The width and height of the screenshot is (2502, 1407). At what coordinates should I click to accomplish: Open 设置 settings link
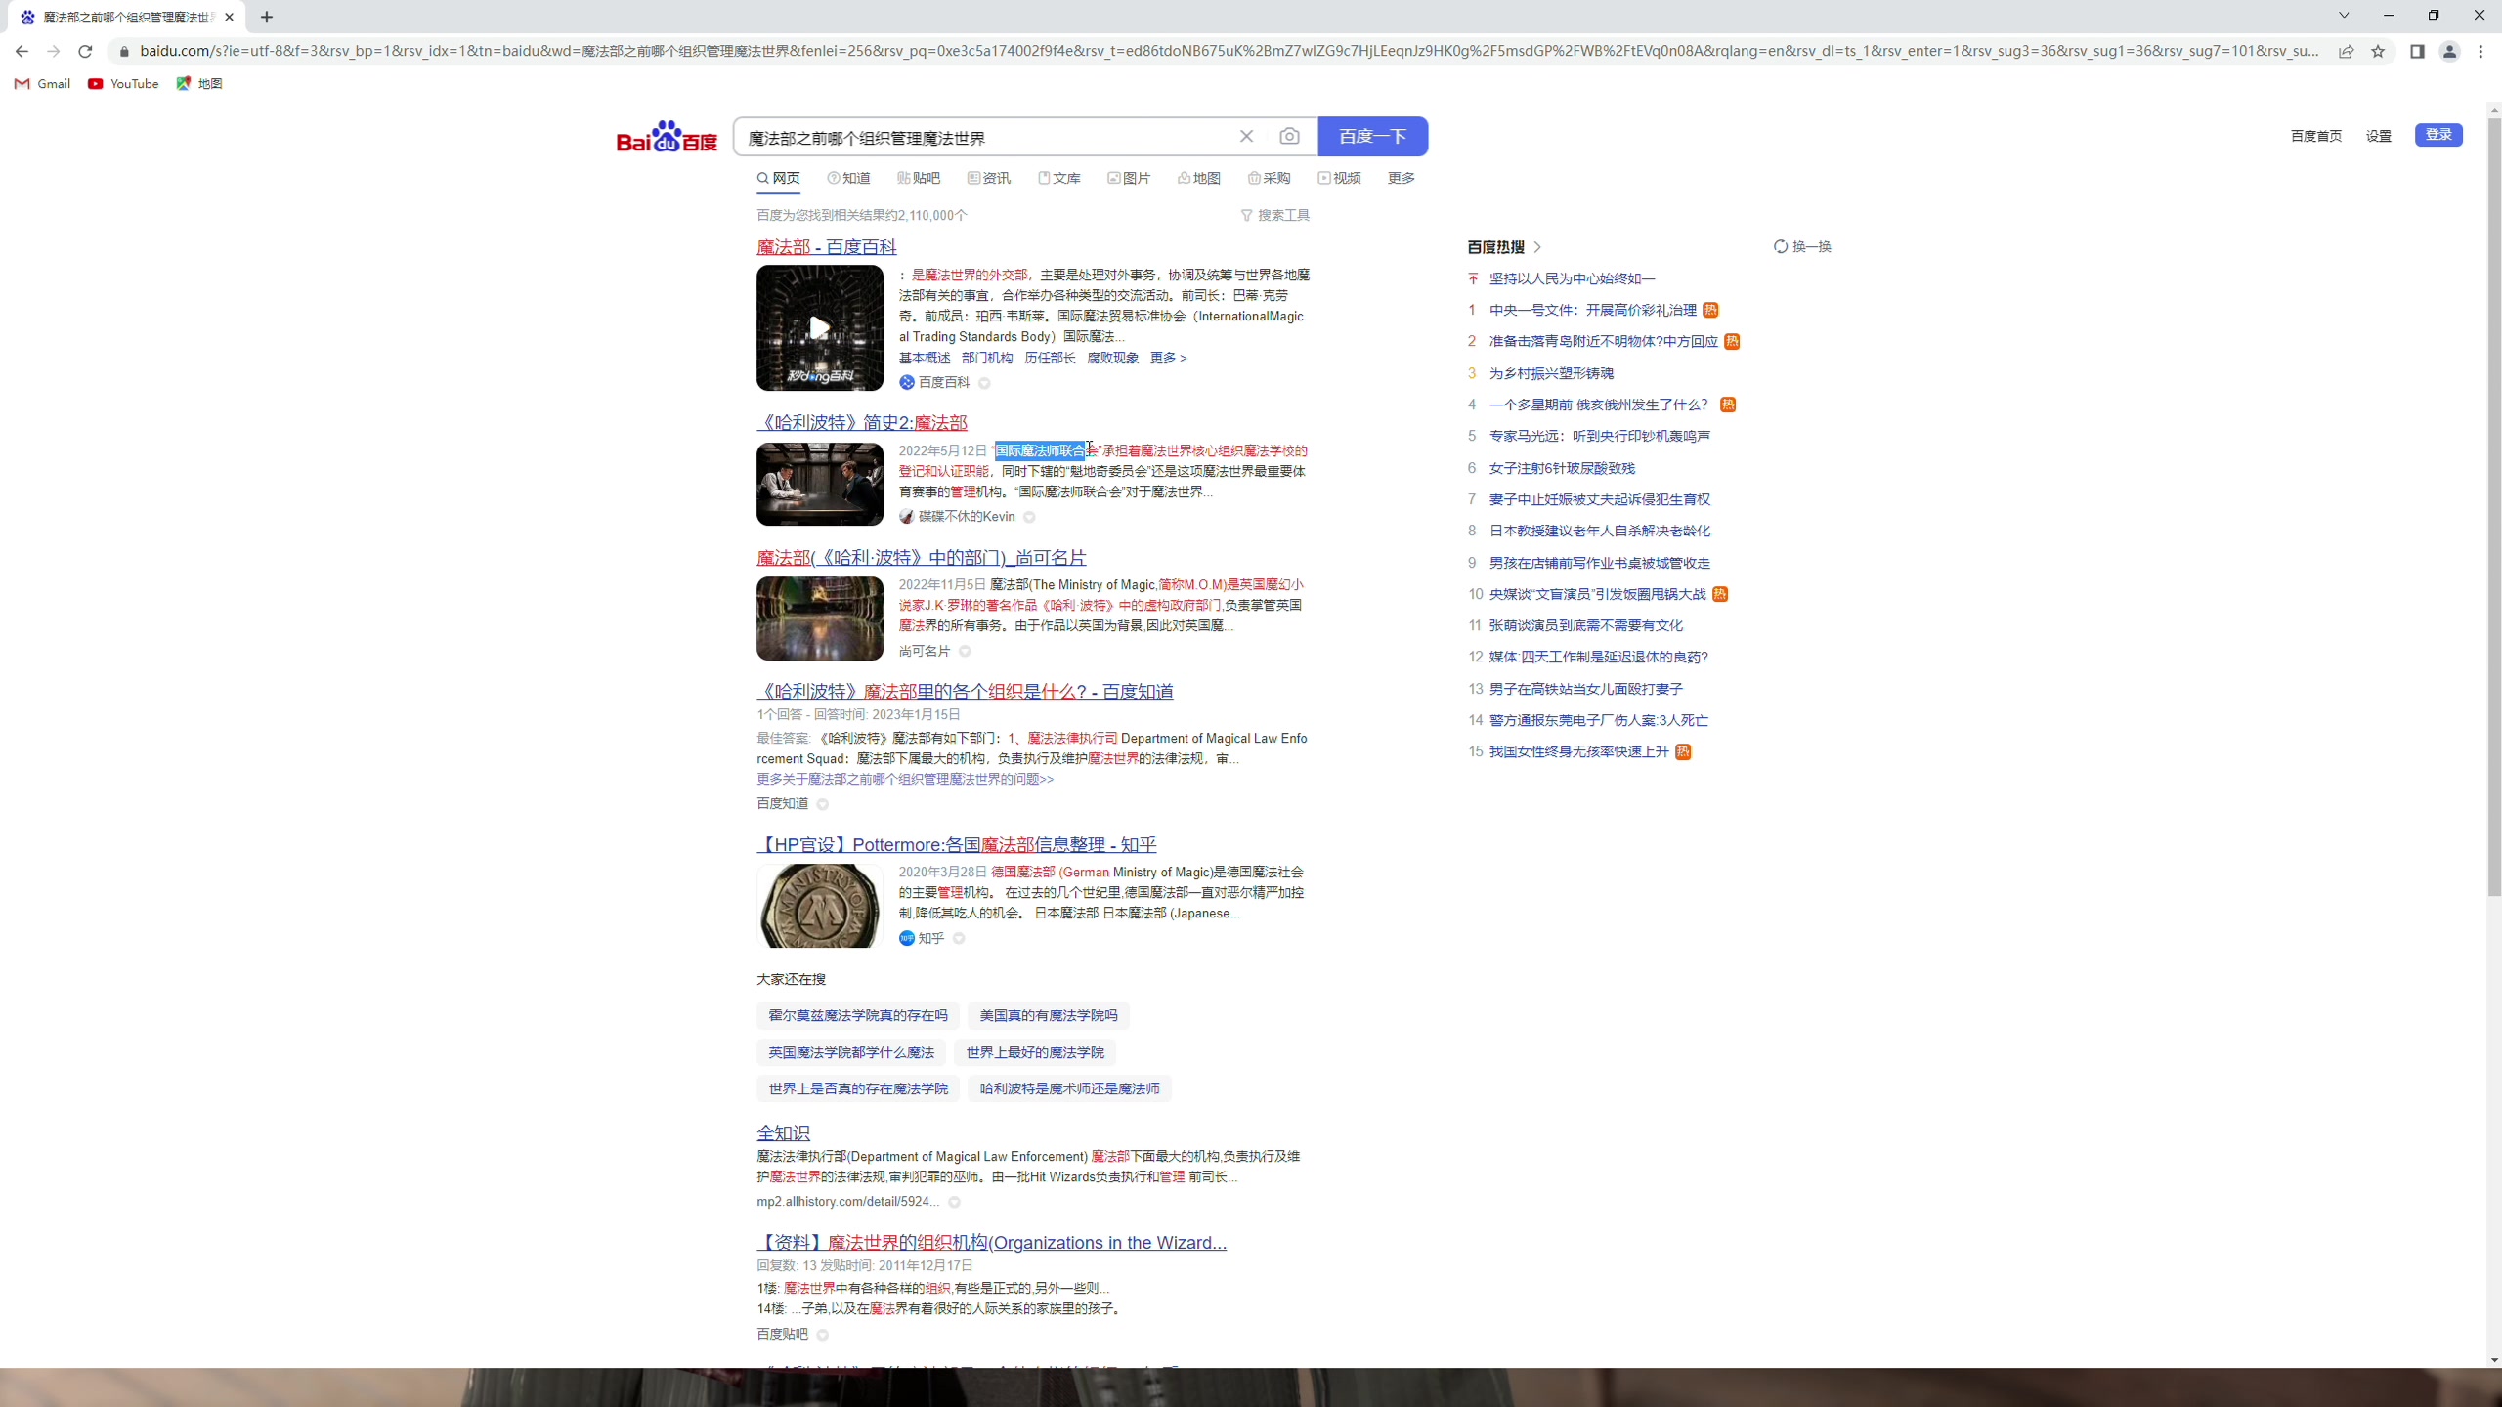click(2378, 136)
